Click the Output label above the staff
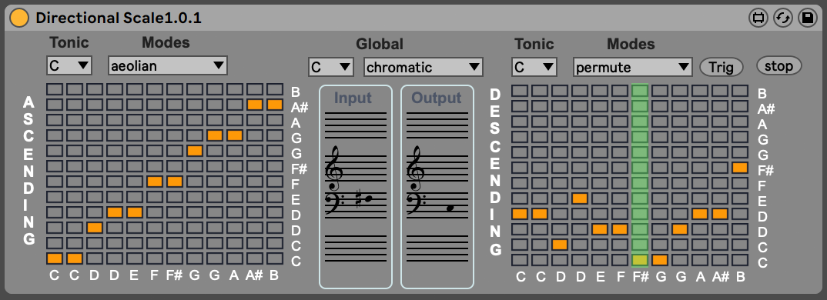This screenshot has height=300, width=827. (x=437, y=98)
